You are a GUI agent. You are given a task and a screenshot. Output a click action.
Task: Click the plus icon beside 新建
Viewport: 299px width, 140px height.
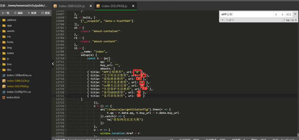(29, 13)
